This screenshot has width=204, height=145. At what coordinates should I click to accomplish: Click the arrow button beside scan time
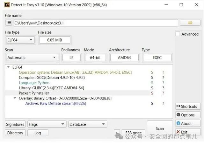point(117,133)
